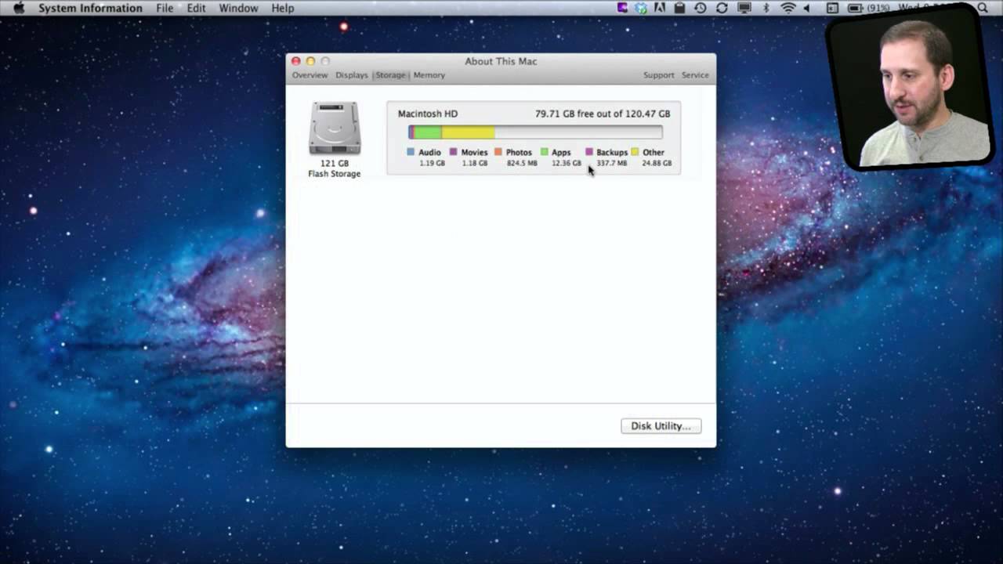Click the clipboard menu bar icon
Viewport: 1003px width, 564px height.
680,8
